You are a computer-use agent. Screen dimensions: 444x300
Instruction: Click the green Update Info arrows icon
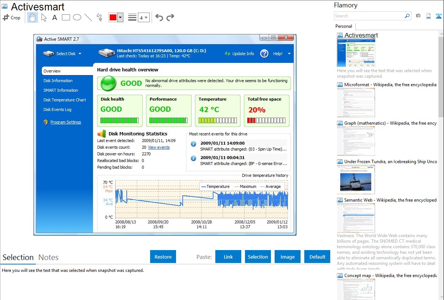228,53
